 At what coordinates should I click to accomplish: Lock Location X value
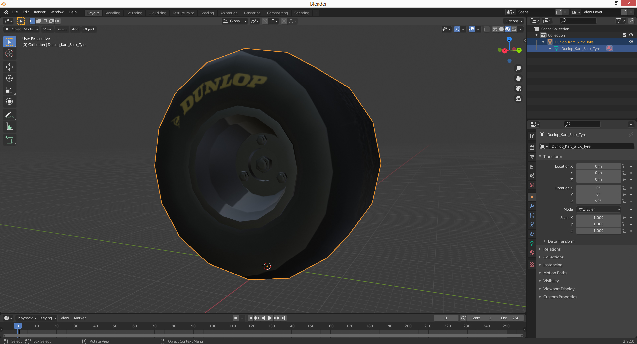click(x=624, y=166)
